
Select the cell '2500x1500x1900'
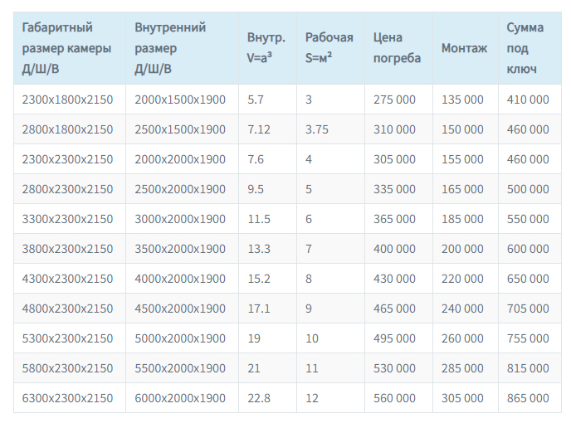point(182,129)
